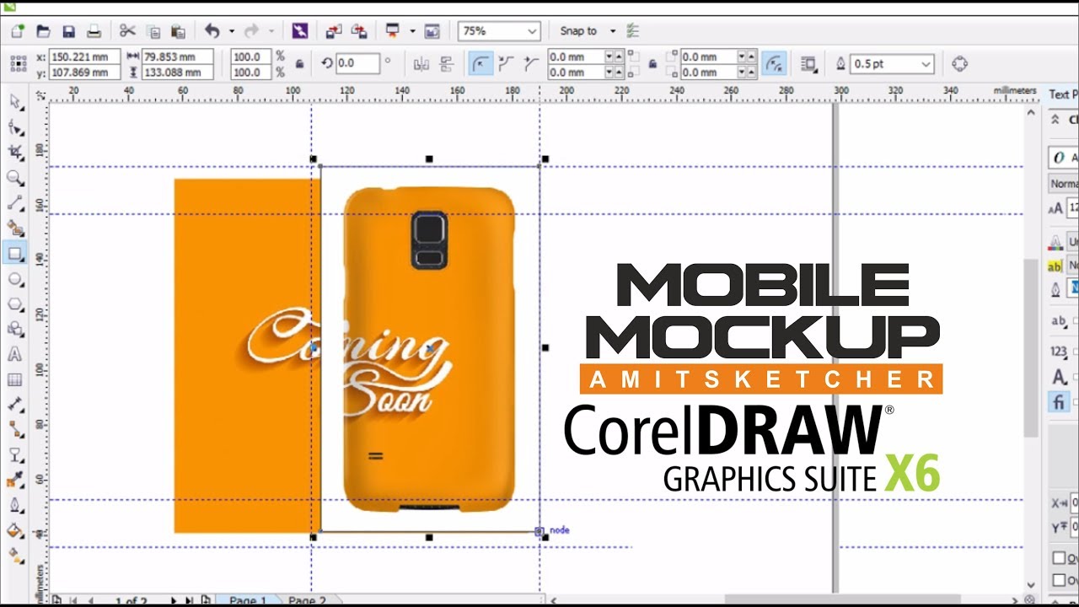Toggle Relative corner scaling button

pyautogui.click(x=774, y=64)
